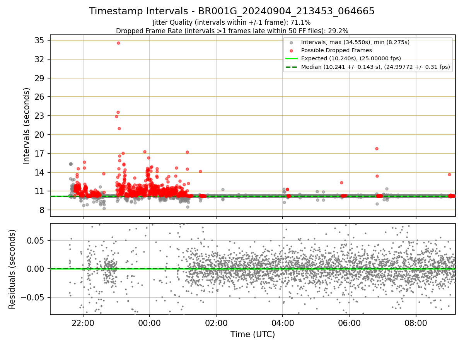Click the legend entry 'Intervals, max (34.550s), min (8.275s)'
The image size is (464, 348).
(x=355, y=42)
